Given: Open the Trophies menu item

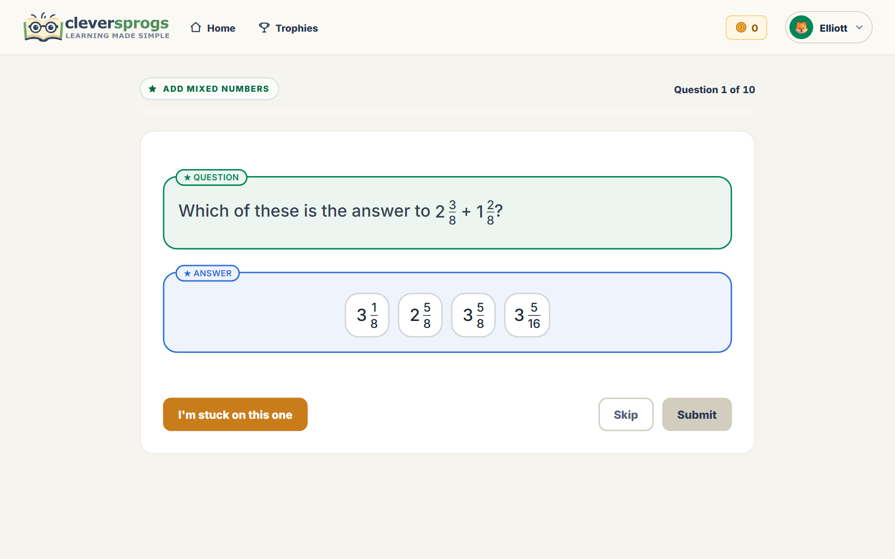Looking at the screenshot, I should click(289, 28).
